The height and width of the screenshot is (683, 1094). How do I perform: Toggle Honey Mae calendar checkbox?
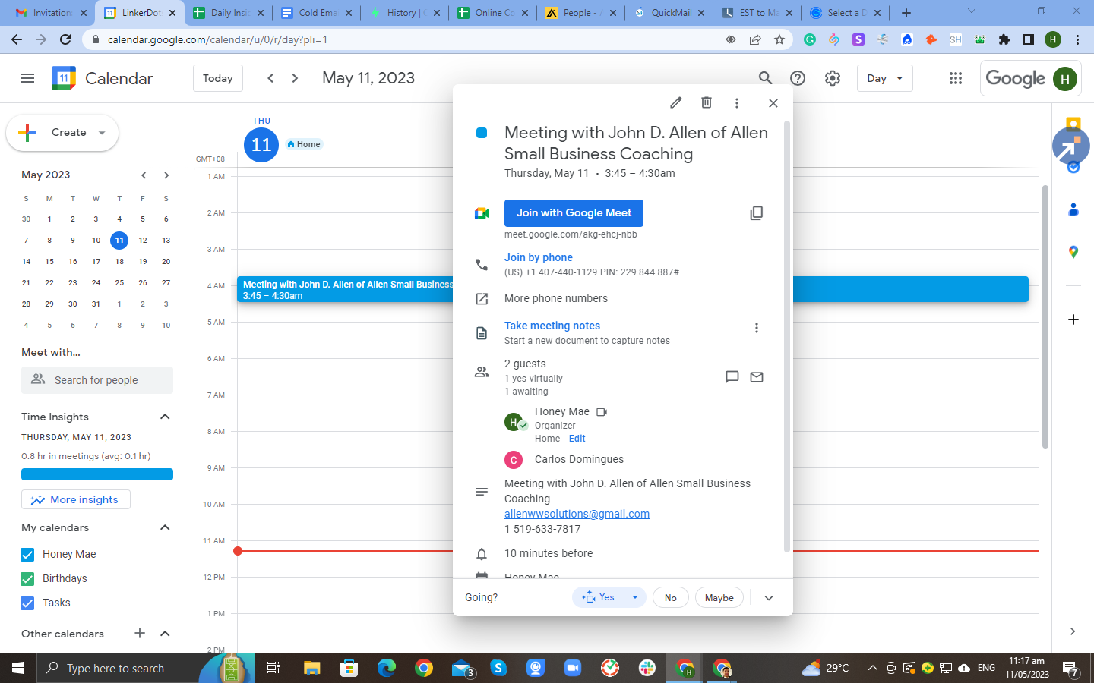pyautogui.click(x=28, y=555)
